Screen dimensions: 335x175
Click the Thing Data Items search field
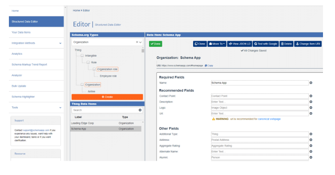[x=105, y=110]
